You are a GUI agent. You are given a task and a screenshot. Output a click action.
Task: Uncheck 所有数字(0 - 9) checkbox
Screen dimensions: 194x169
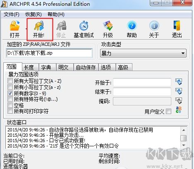(x=10, y=93)
